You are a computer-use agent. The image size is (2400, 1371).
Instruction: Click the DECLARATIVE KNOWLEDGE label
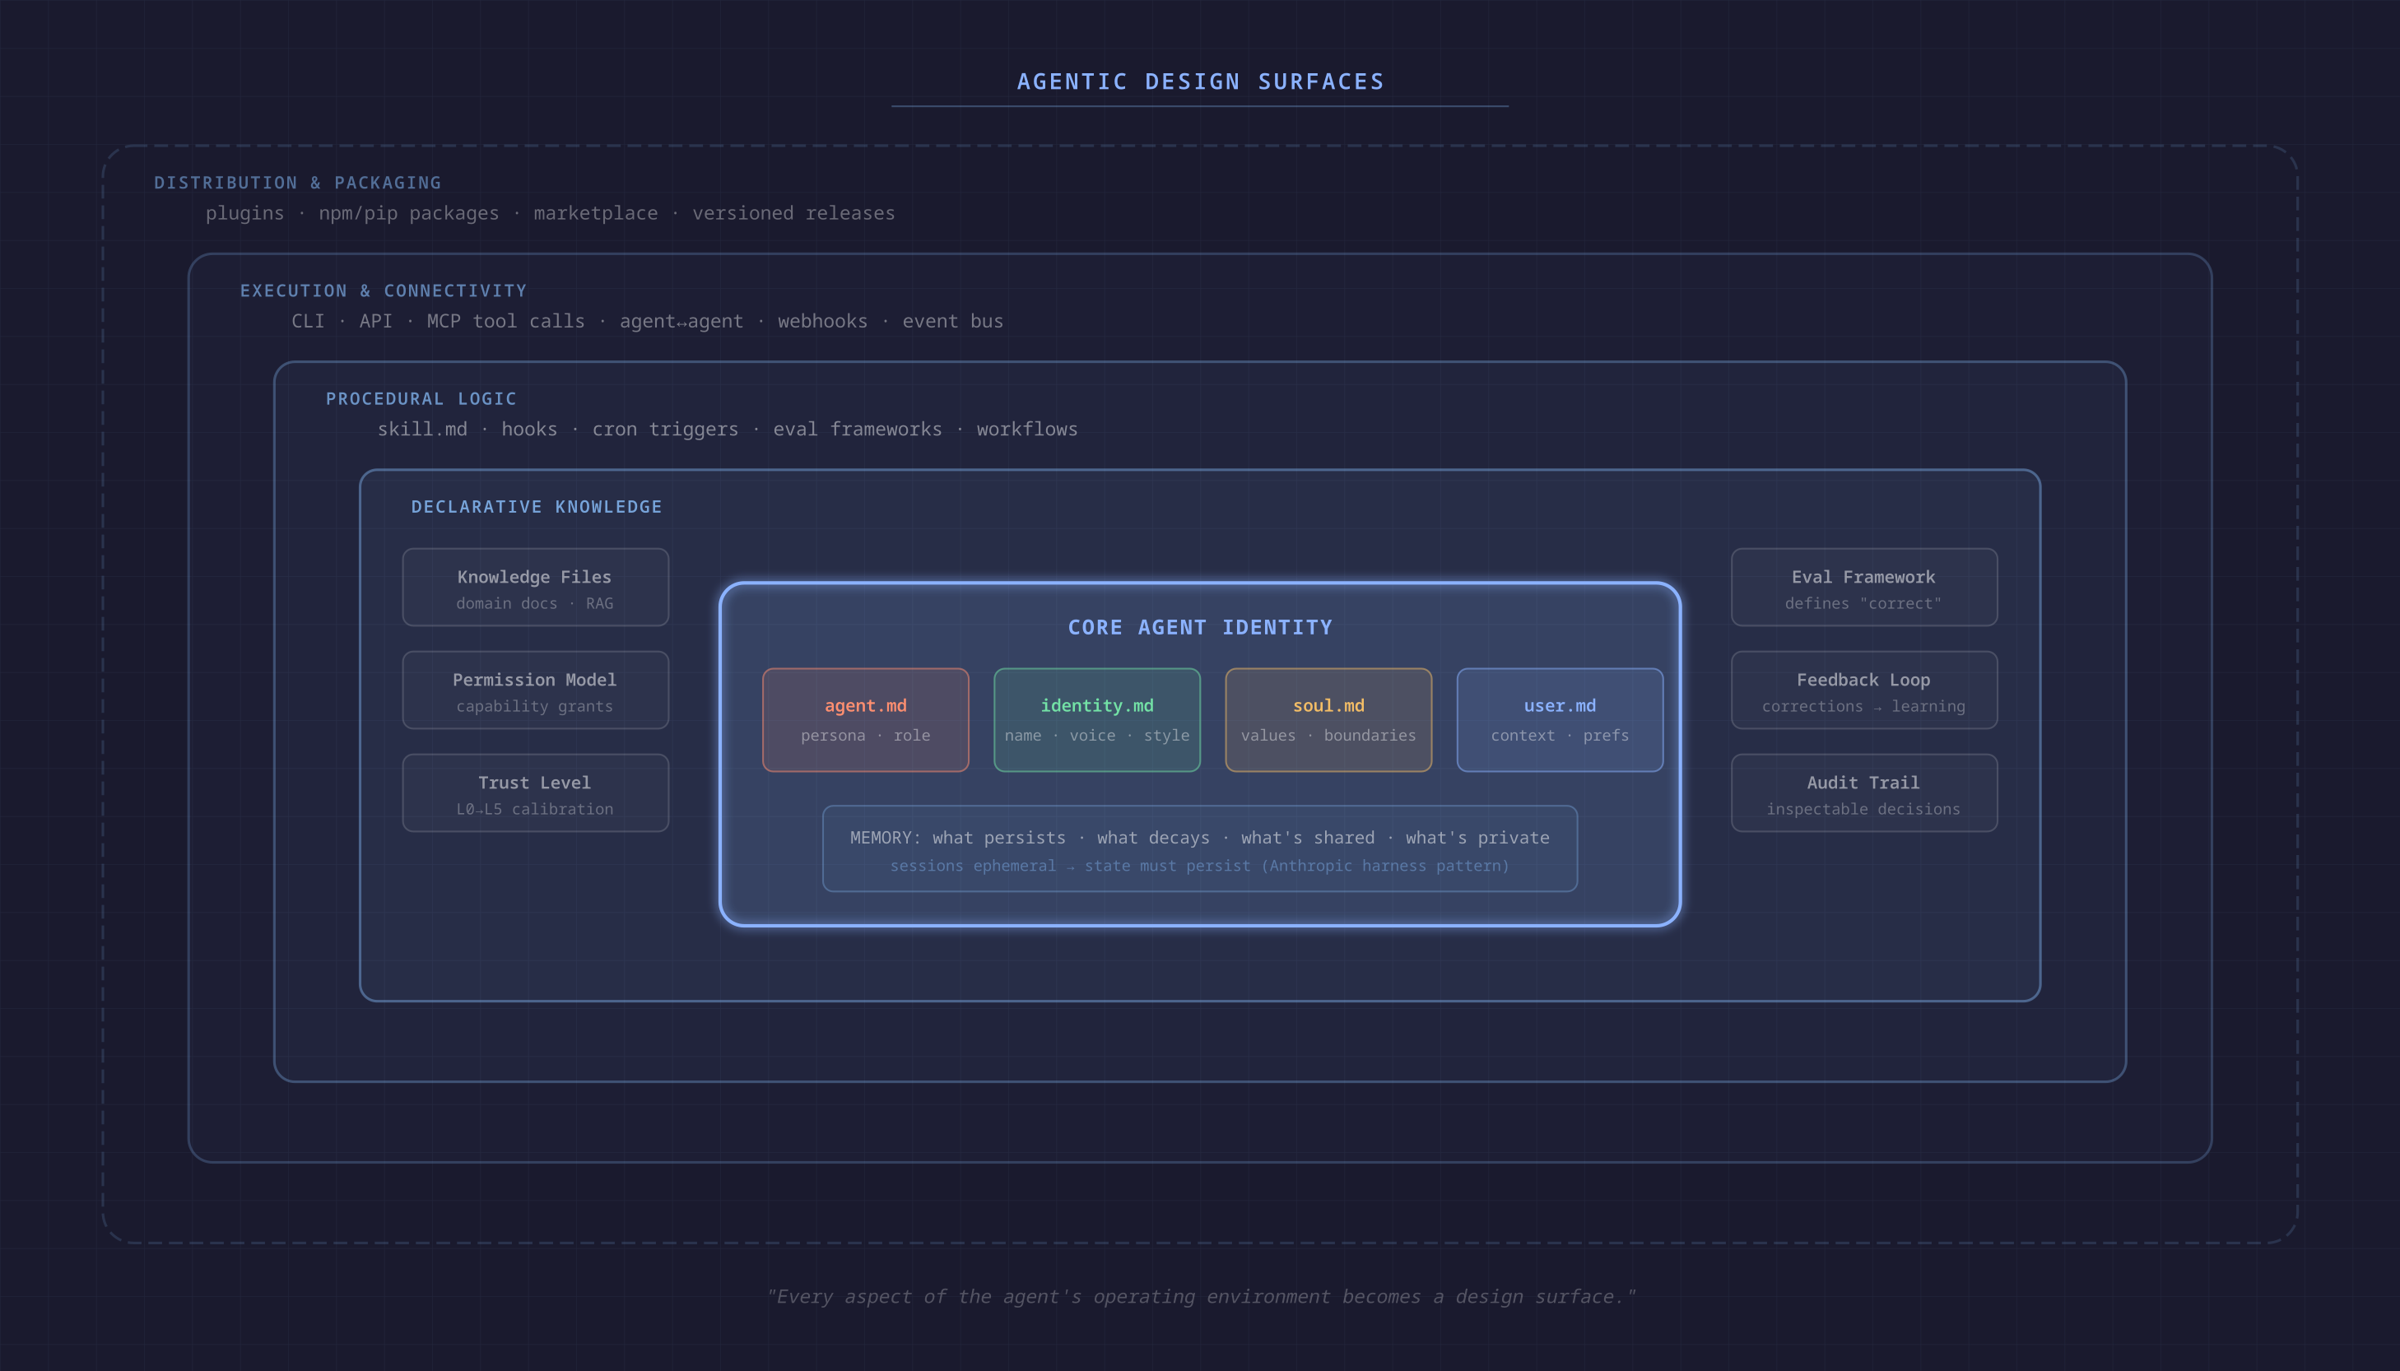pos(537,507)
